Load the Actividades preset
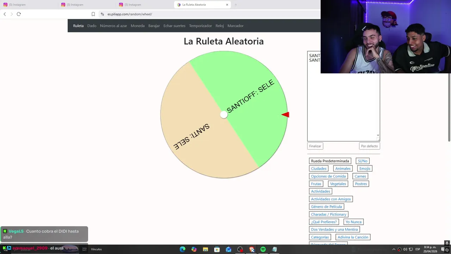451x254 pixels. [x=321, y=191]
